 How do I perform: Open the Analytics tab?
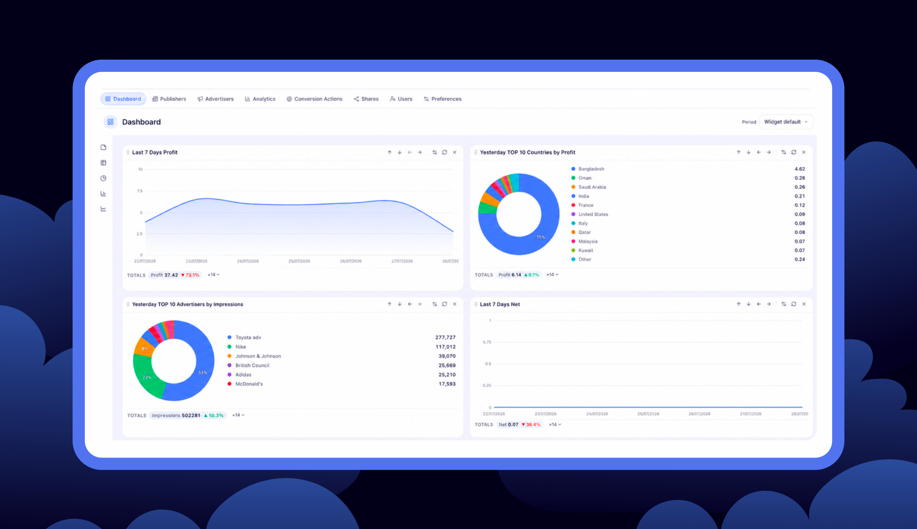260,99
